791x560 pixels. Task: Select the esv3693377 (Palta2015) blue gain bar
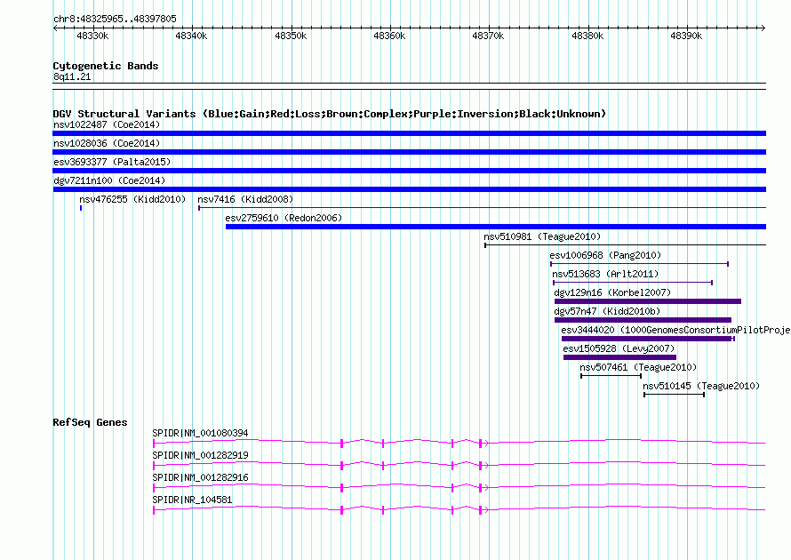[x=409, y=171]
